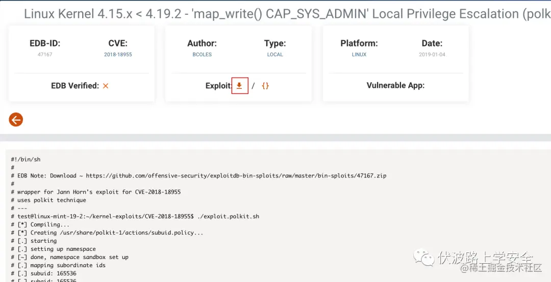The height and width of the screenshot is (282, 551).
Task: Click the EDB Verified X mark
Action: 106,85
